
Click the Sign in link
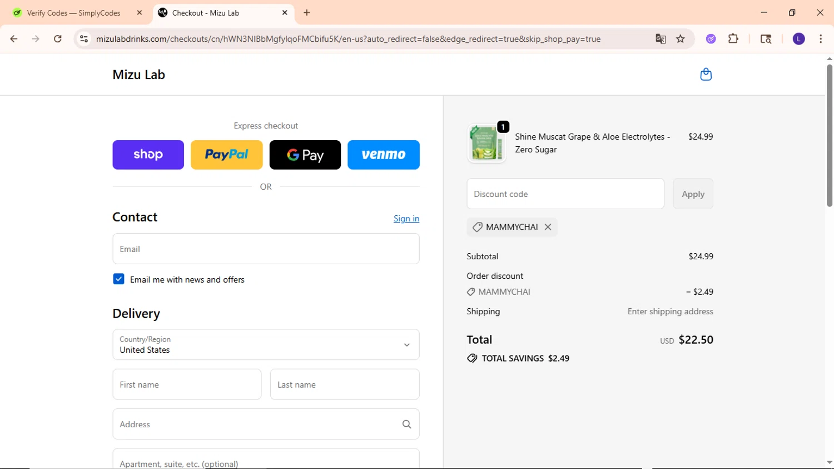click(x=406, y=219)
